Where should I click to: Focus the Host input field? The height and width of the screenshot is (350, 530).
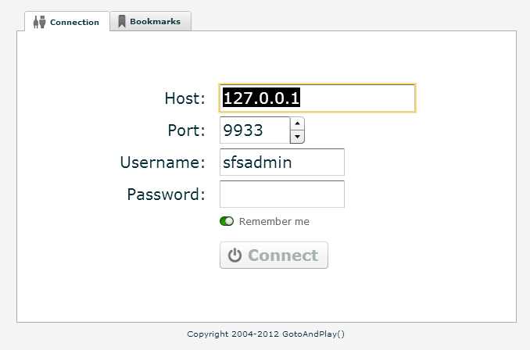317,98
